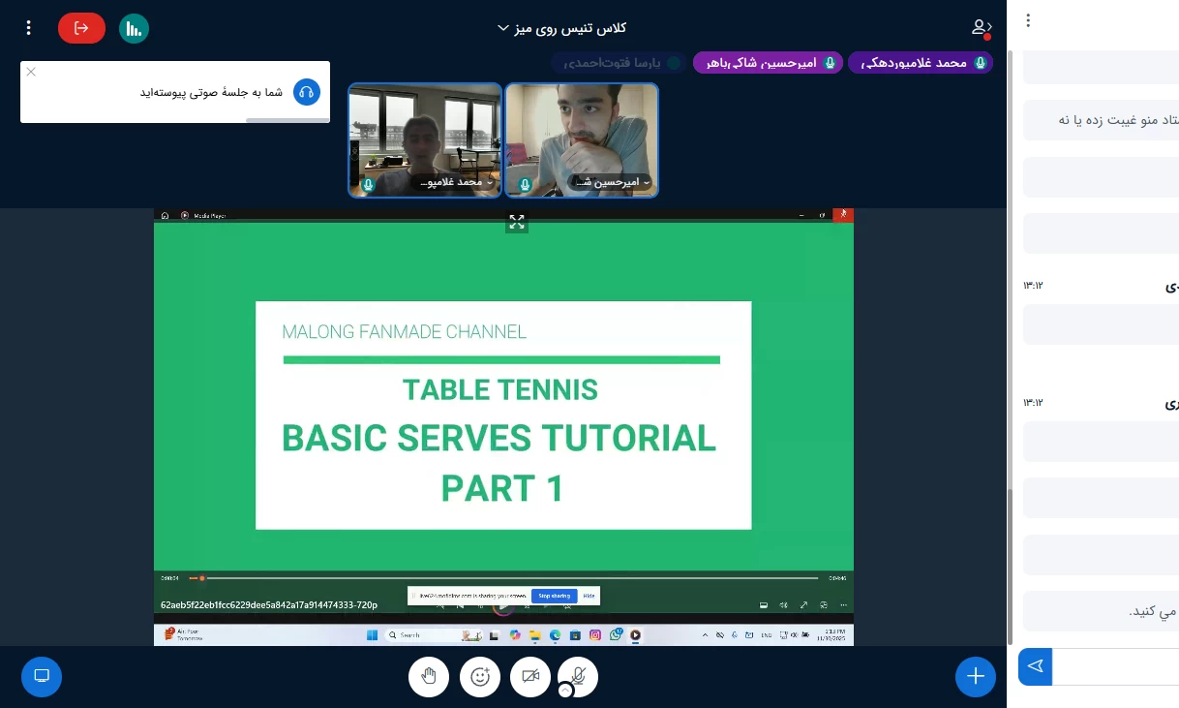Click in the chat message input field
Image resolution: width=1179 pixels, height=708 pixels.
click(x=1115, y=666)
